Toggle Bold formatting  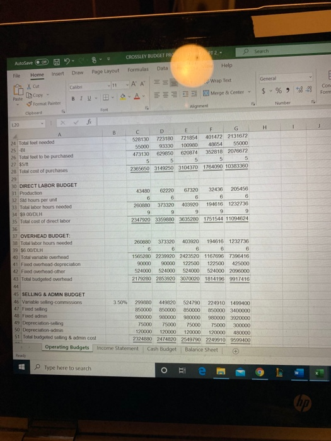click(x=73, y=99)
